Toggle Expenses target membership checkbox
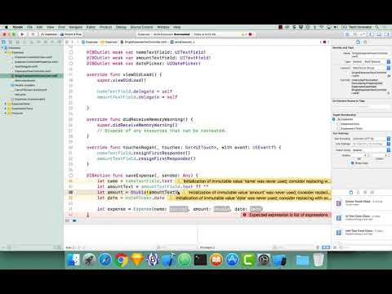This screenshot has width=392, height=294. point(334,119)
